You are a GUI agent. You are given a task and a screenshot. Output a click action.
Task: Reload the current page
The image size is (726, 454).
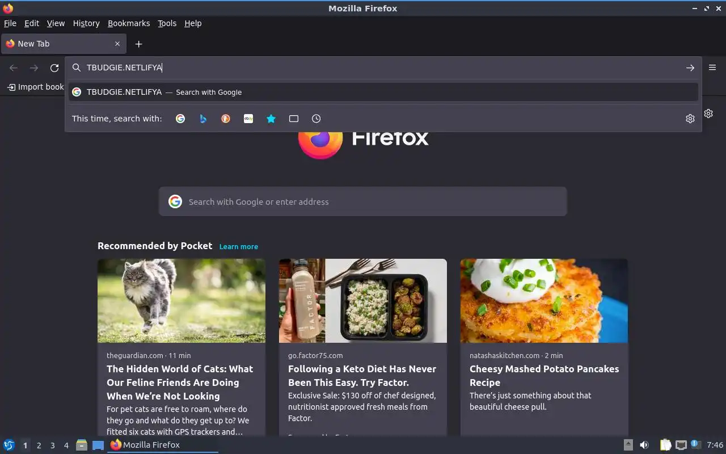[54, 68]
